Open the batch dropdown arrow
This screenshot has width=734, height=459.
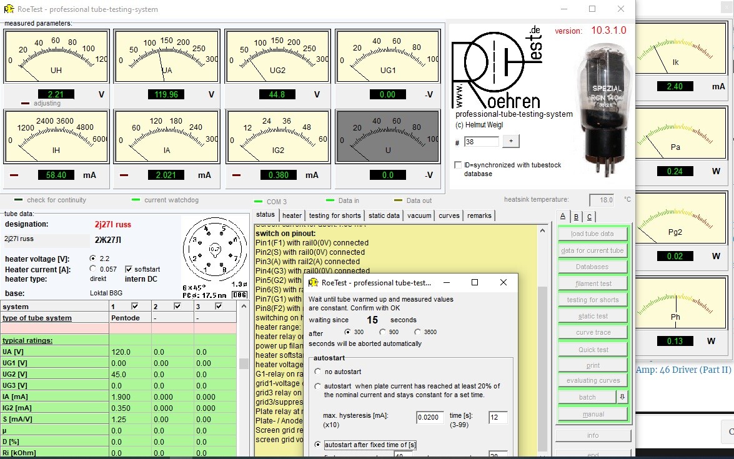click(x=622, y=397)
